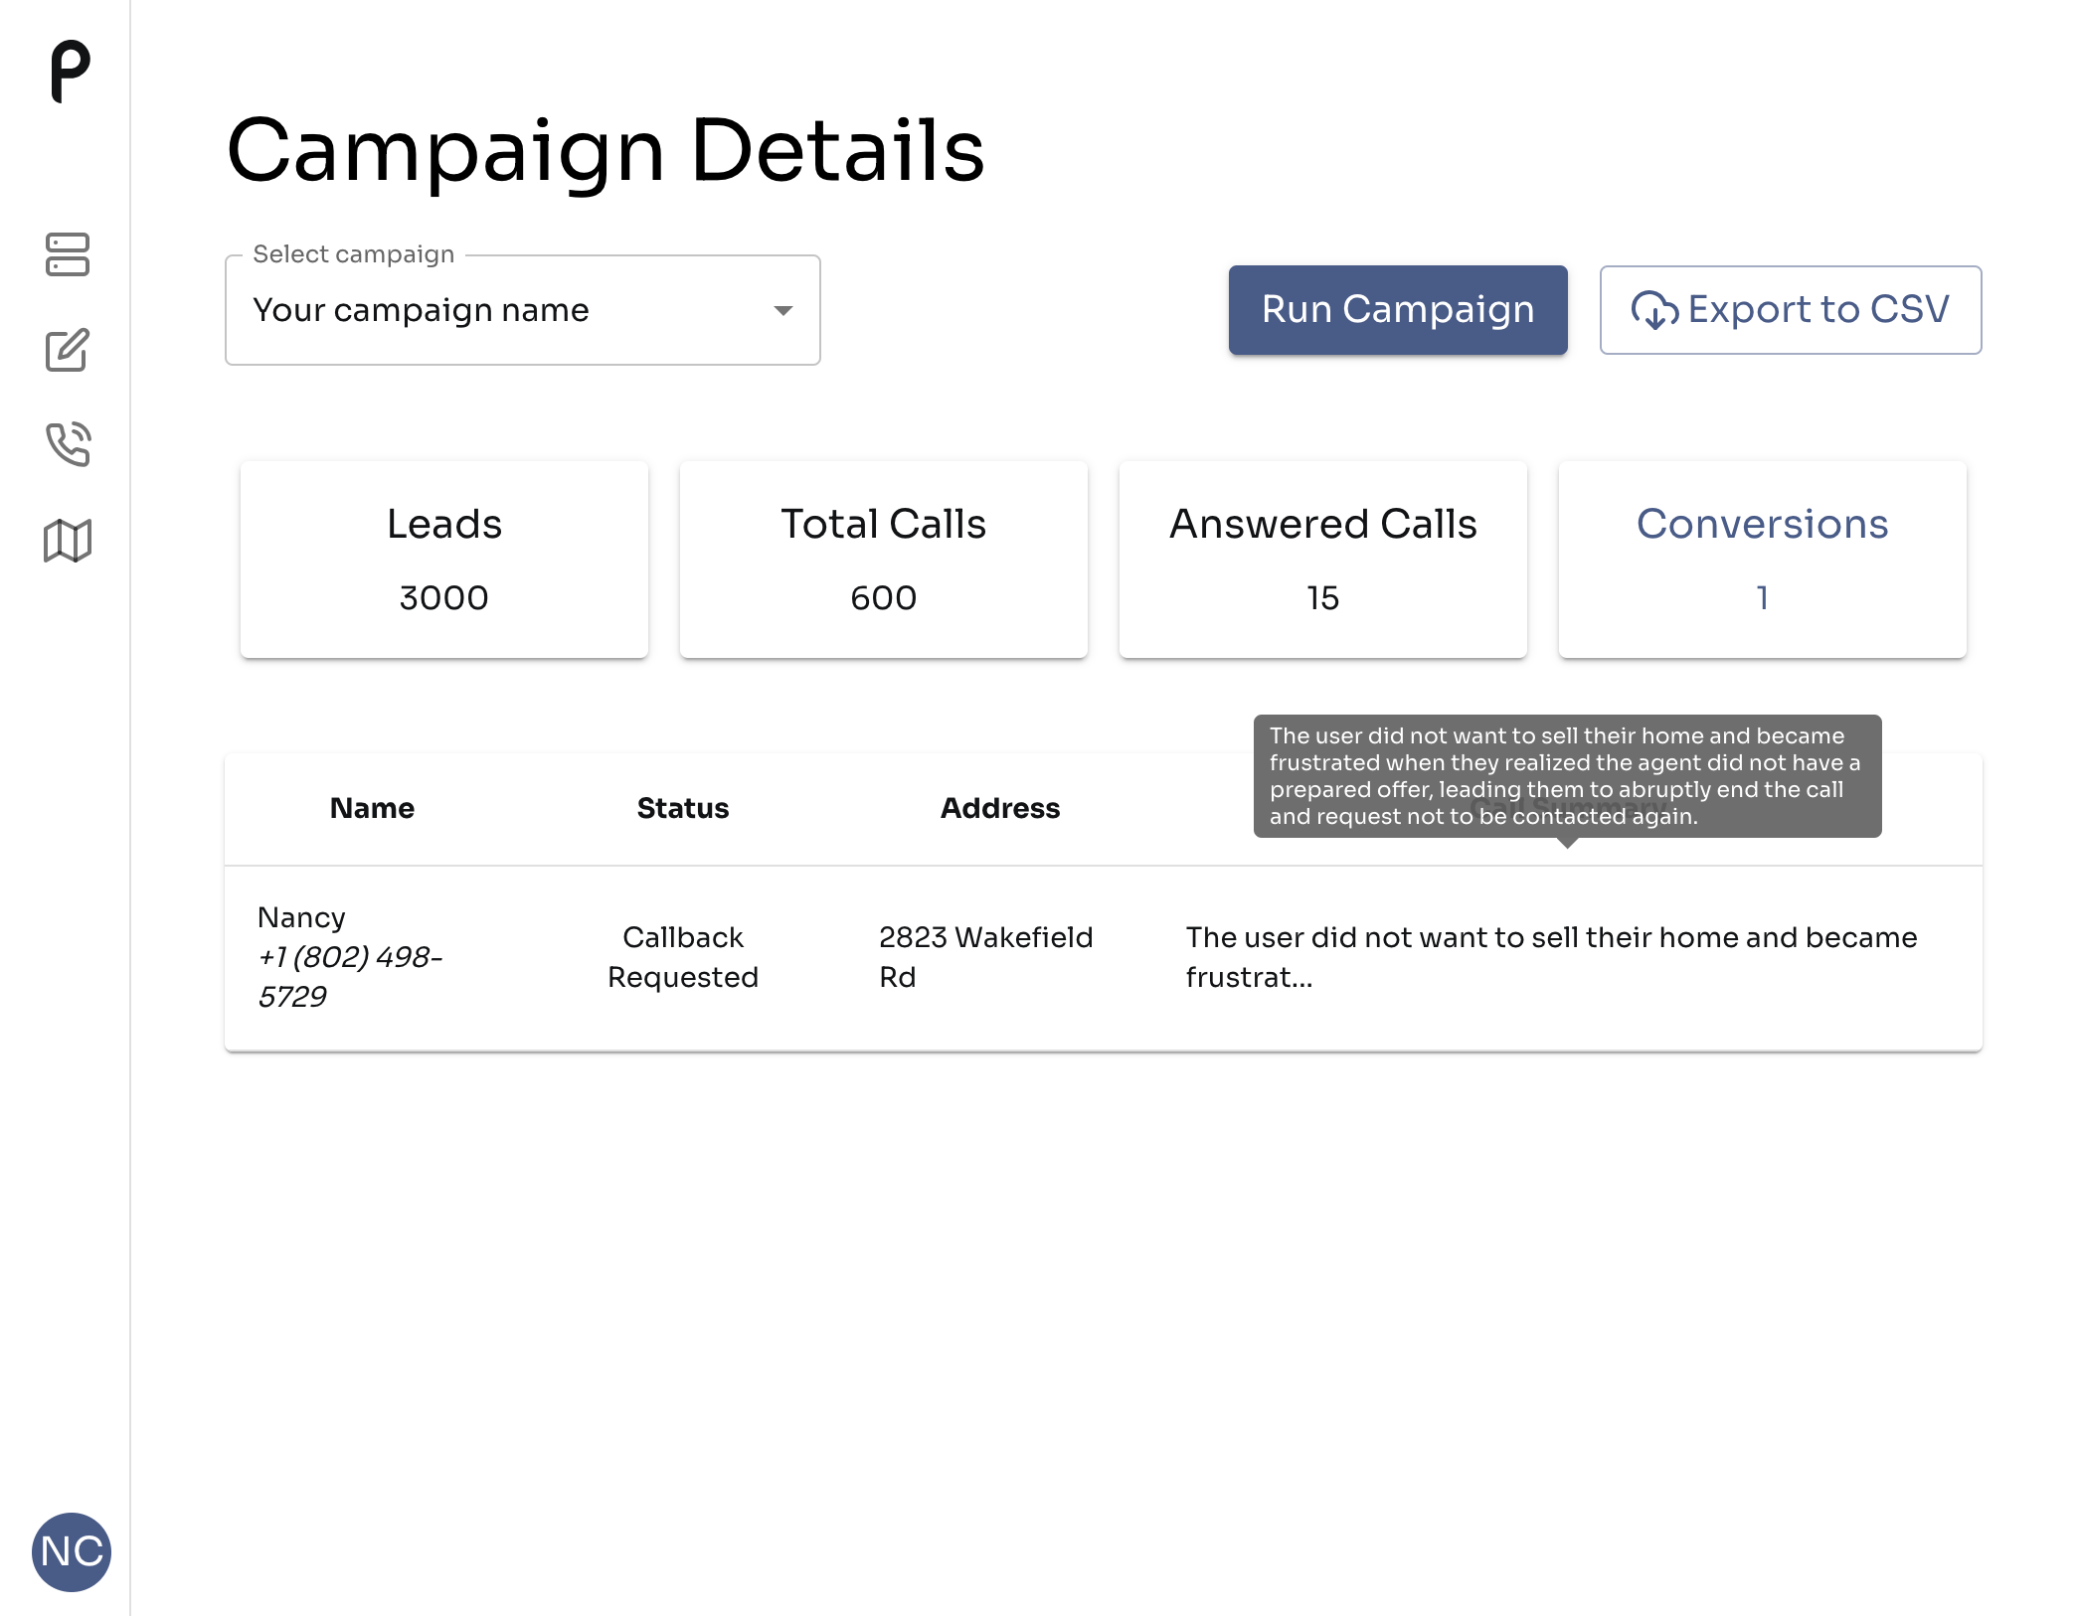Click the truncated call summary text

pos(1551,957)
